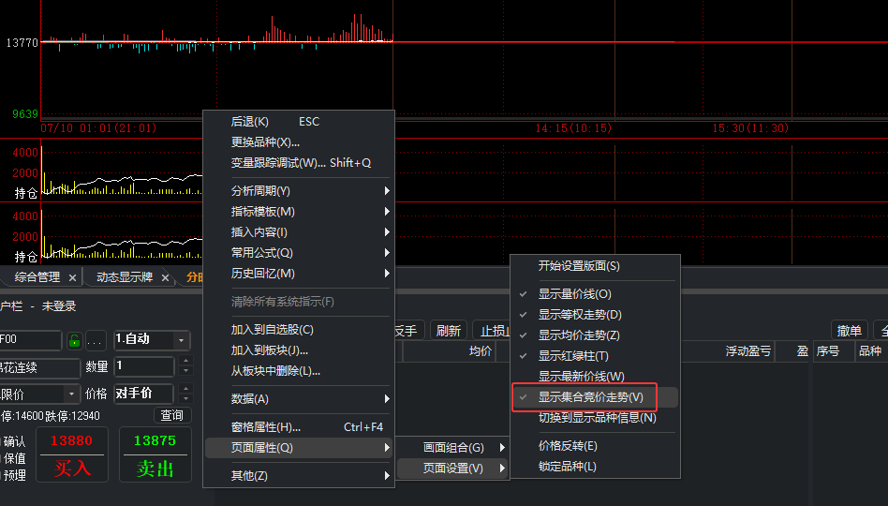The image size is (888, 506).
Task: Select 切换到显示品种信息(N) entry
Action: [x=595, y=418]
